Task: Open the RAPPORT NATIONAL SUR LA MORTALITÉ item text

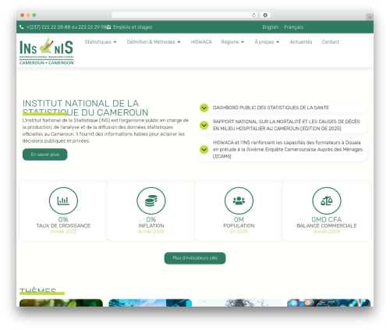Action: pos(286,125)
